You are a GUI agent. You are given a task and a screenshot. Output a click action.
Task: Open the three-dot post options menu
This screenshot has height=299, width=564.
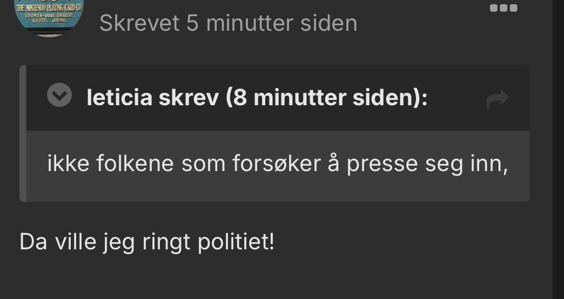[503, 8]
